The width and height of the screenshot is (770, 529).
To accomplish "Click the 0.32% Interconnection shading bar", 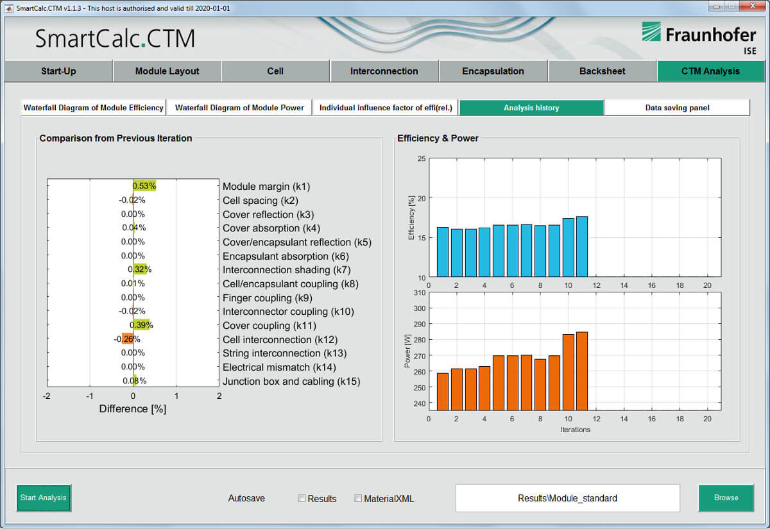I will point(140,269).
